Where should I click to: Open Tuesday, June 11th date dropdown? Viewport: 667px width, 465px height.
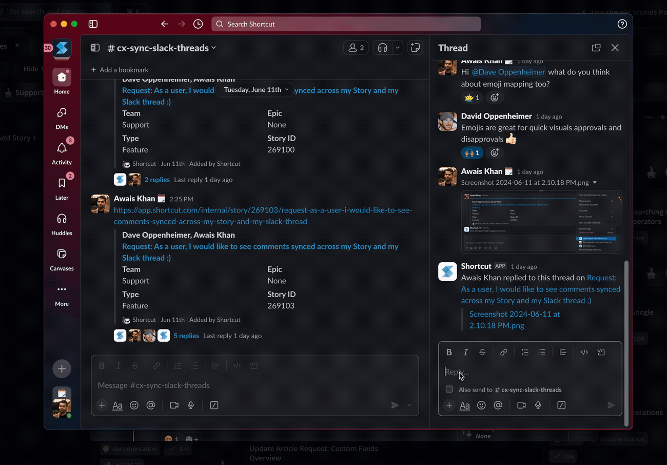point(256,89)
